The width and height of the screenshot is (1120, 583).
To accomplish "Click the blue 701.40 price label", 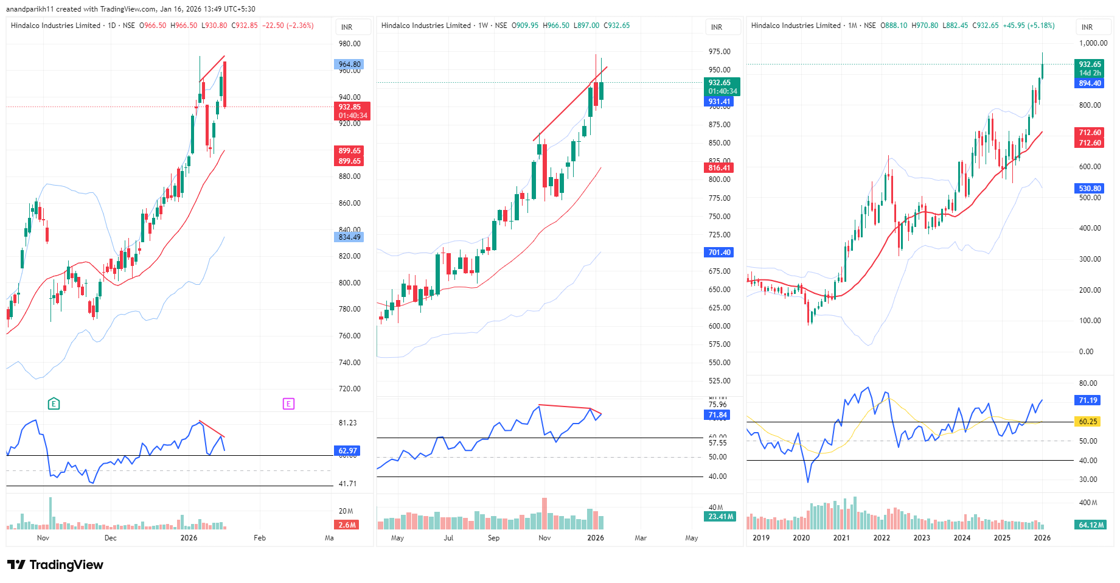I will click(x=718, y=253).
